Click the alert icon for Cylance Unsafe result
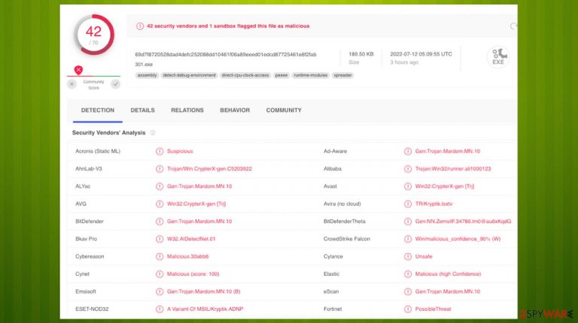Screen dimensions: 578x323 [x=408, y=256]
